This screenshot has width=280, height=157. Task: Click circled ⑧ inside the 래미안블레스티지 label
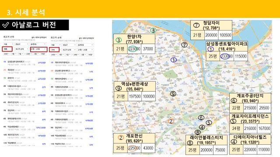[x=190, y=143]
